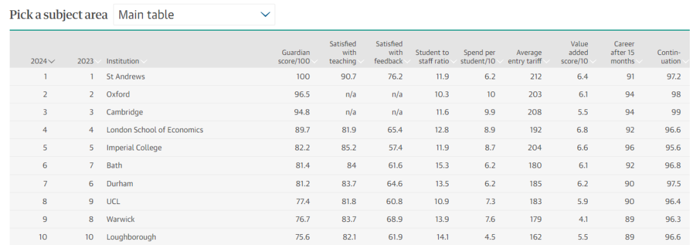Select the Warwick institution row
This screenshot has width=693, height=245.
coord(349,219)
